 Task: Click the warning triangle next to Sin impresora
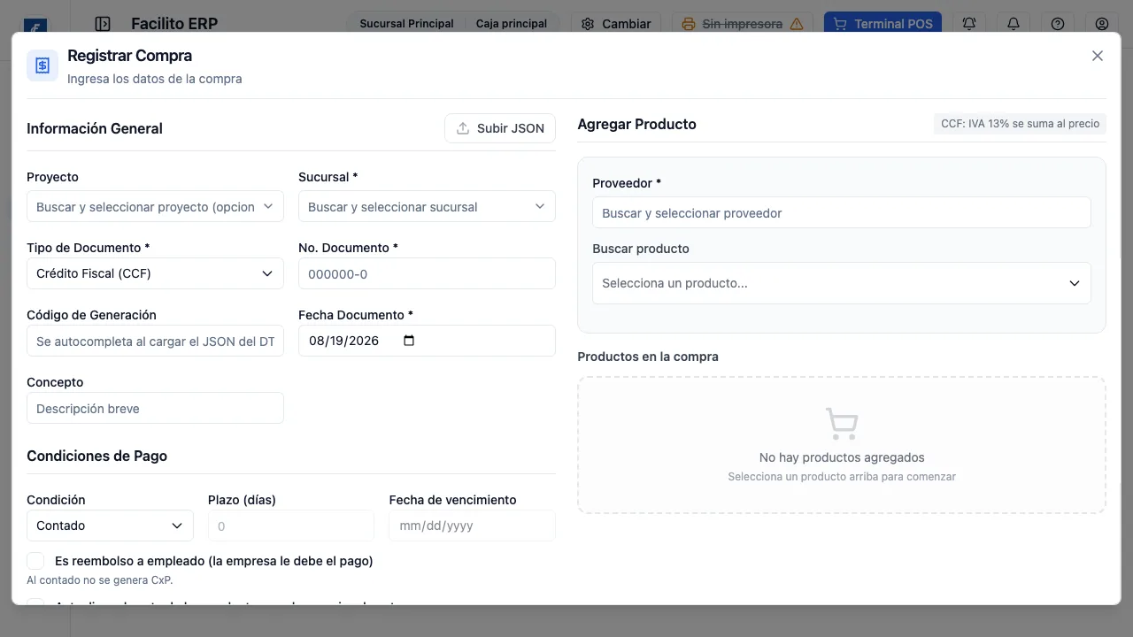[x=797, y=24]
